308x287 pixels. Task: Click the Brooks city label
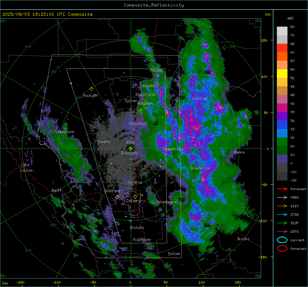(243, 239)
